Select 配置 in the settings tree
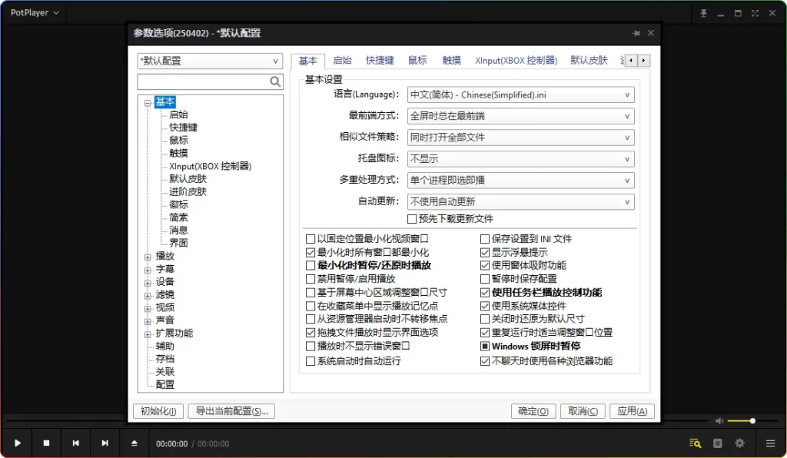Screen dimensions: 787x458 pyautogui.click(x=164, y=385)
